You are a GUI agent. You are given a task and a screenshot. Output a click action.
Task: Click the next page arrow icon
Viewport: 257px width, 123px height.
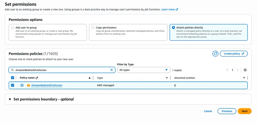237,70
